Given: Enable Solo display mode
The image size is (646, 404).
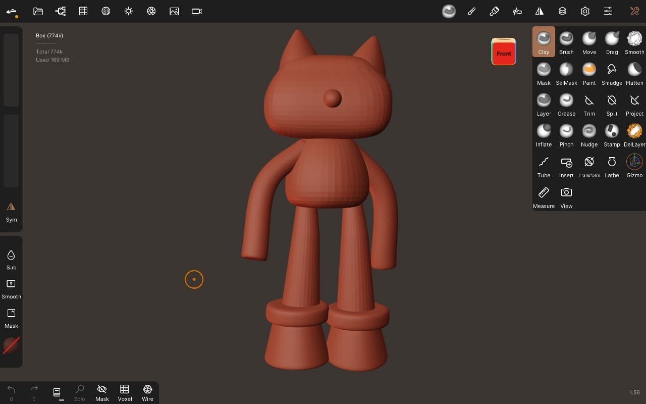Looking at the screenshot, I should click(x=79, y=391).
